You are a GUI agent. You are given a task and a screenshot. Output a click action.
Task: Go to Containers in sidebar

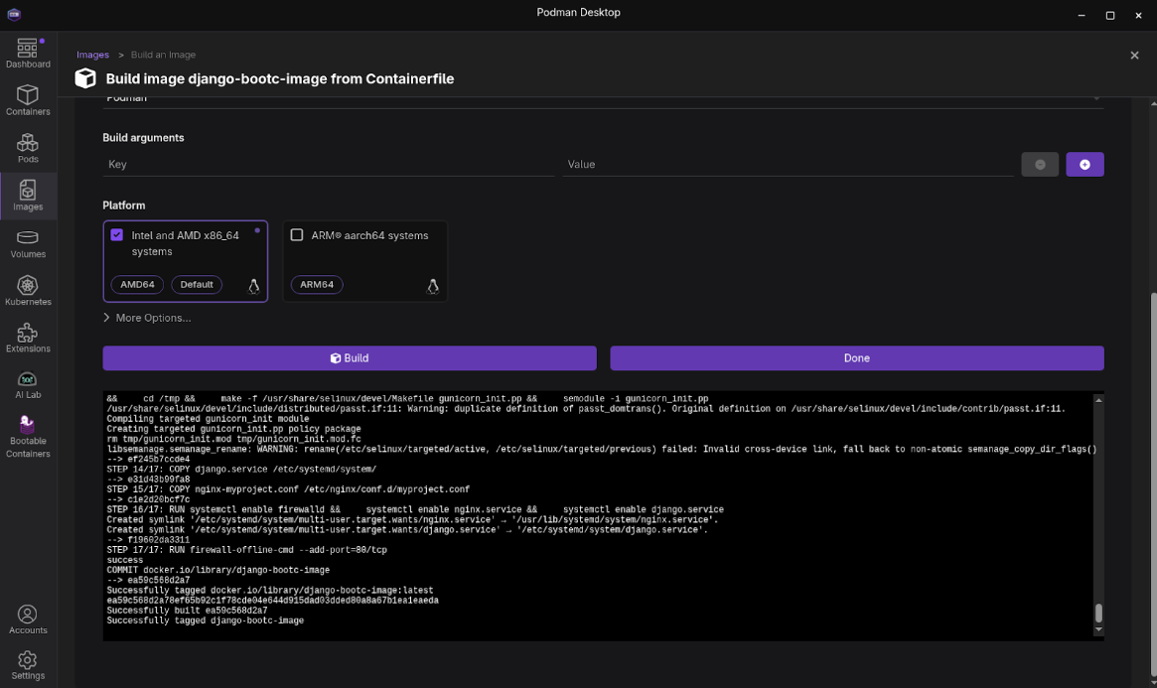point(28,100)
